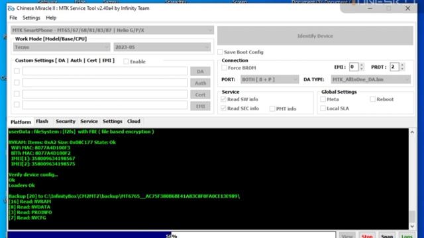This screenshot has width=424, height=238.
Task: Switch to the Platform tab
Action: pos(21,122)
